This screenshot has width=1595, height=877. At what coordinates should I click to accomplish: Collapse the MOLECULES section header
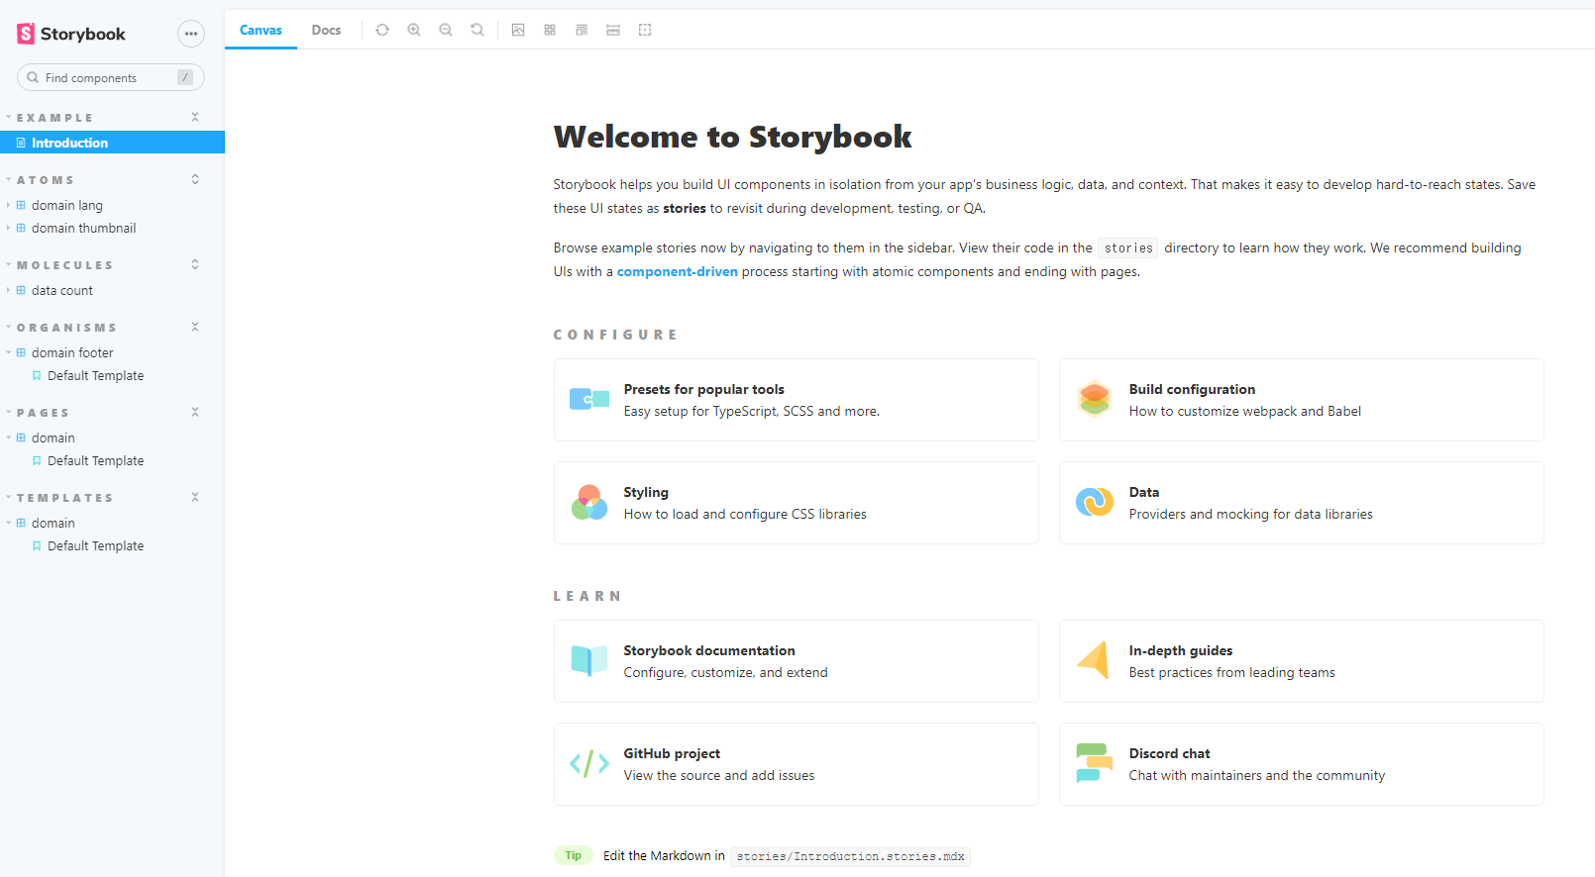click(x=64, y=265)
